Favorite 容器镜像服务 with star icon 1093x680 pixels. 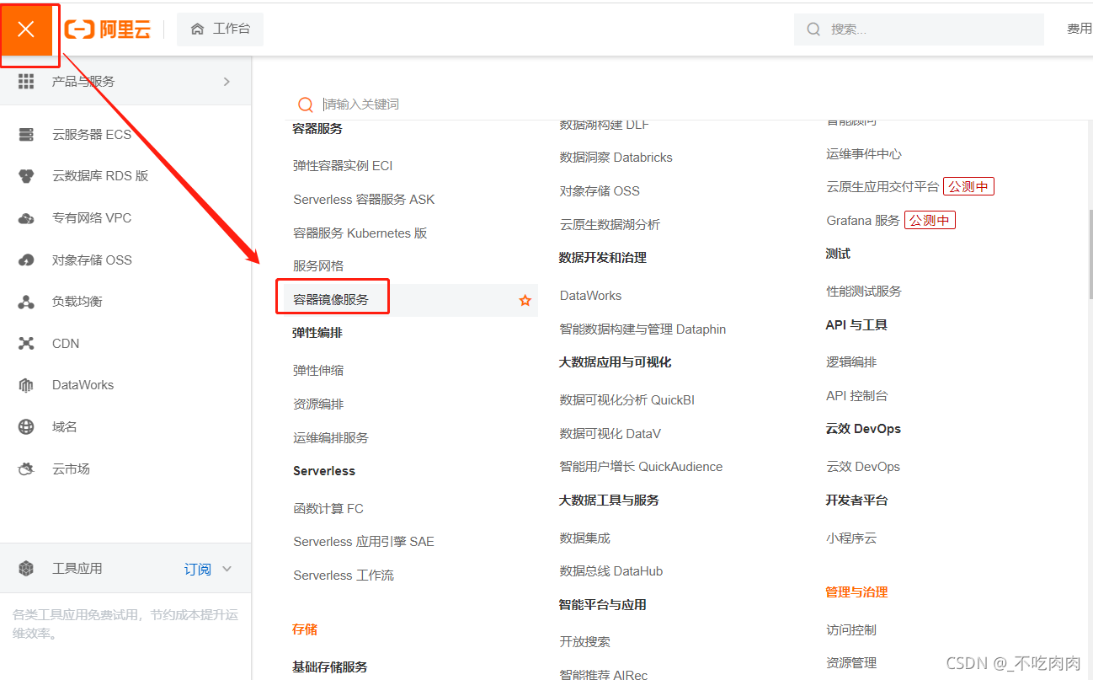[x=525, y=301]
